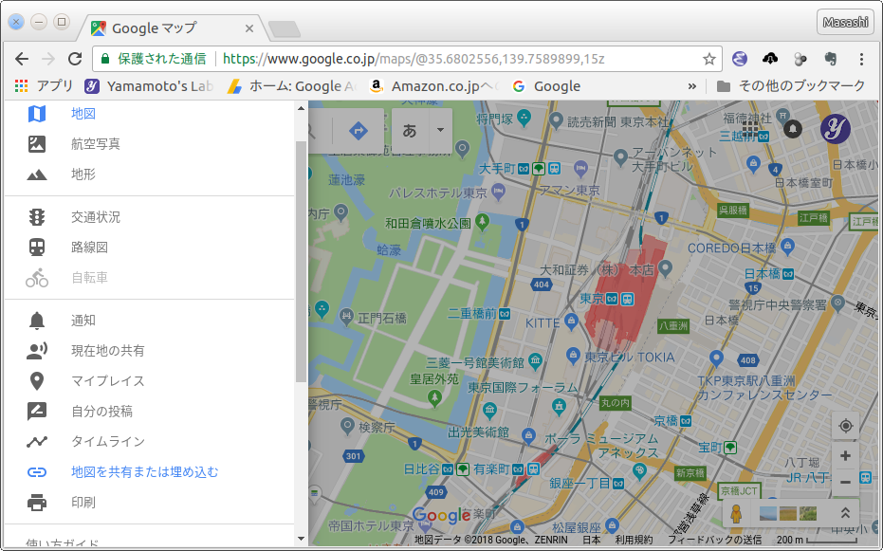Open the Google bookmark

tap(547, 86)
